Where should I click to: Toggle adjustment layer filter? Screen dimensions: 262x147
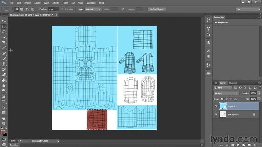pos(240,87)
